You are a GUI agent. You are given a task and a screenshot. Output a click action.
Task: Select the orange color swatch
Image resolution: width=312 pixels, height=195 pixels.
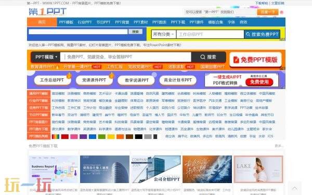pyautogui.click(x=120, y=136)
